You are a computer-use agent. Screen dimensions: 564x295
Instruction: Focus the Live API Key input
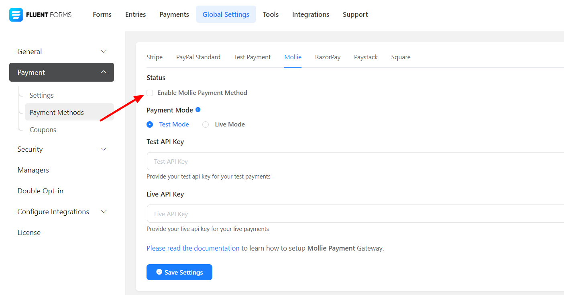tap(353, 214)
